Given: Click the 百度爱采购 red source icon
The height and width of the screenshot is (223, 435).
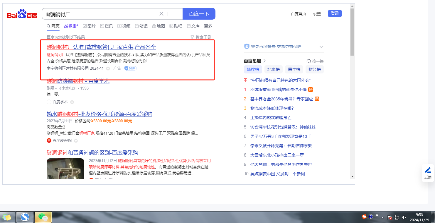Looking at the screenshot, I should [x=49, y=140].
